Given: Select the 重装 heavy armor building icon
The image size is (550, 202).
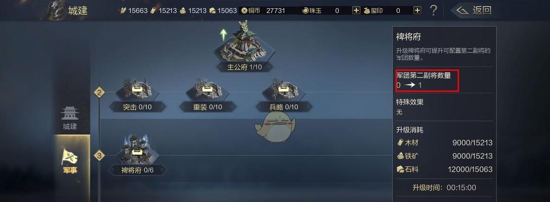Looking at the screenshot, I should (208, 90).
